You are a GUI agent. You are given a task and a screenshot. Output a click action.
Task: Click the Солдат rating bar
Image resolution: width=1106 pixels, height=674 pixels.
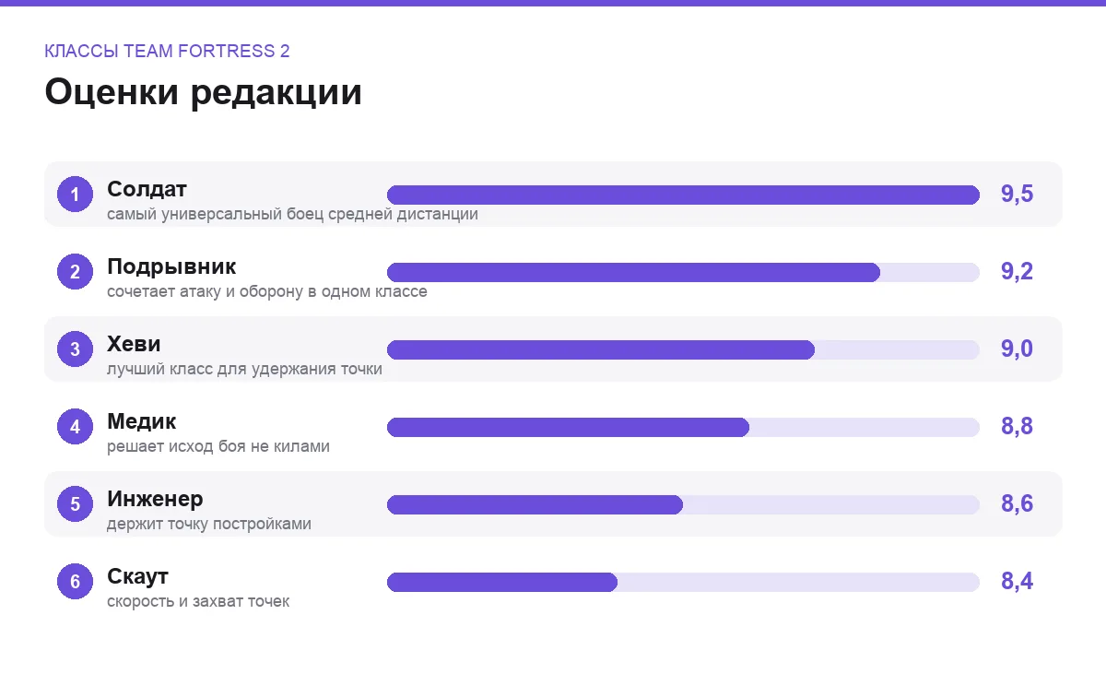pos(683,195)
